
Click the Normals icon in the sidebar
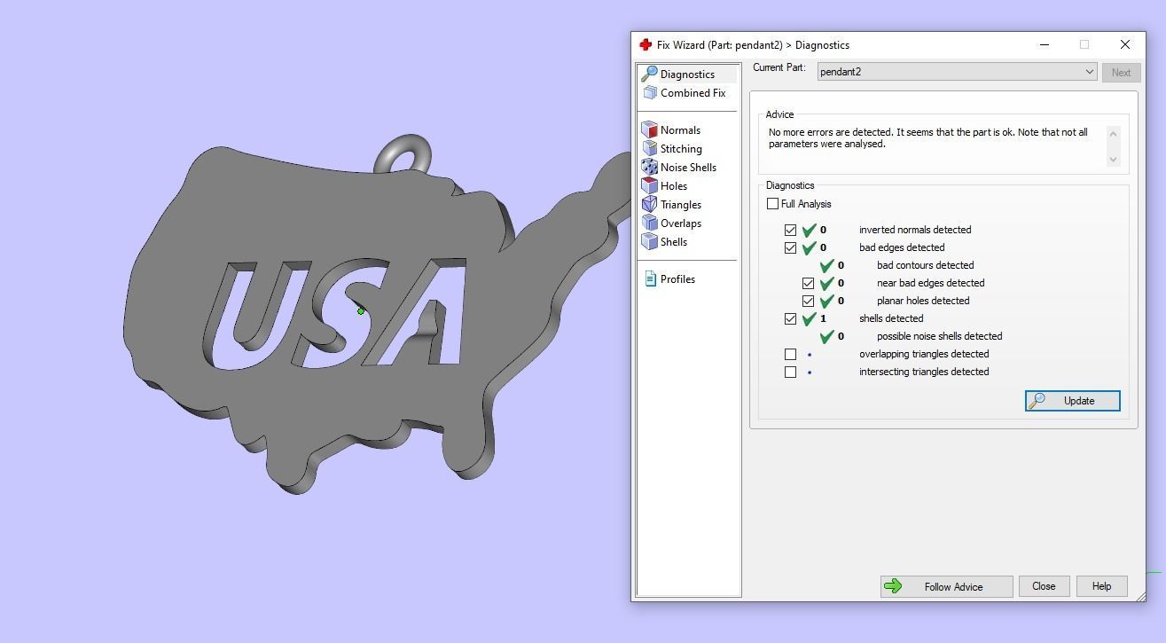(649, 129)
